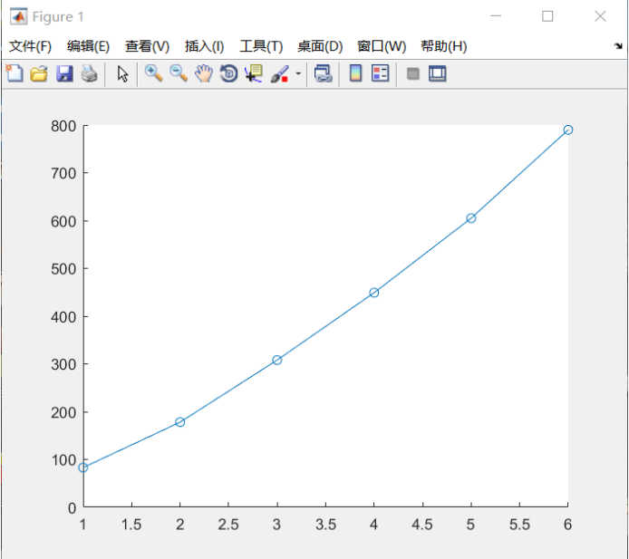Open the 窗口(W) menu
The height and width of the screenshot is (559, 629).
pyautogui.click(x=382, y=46)
